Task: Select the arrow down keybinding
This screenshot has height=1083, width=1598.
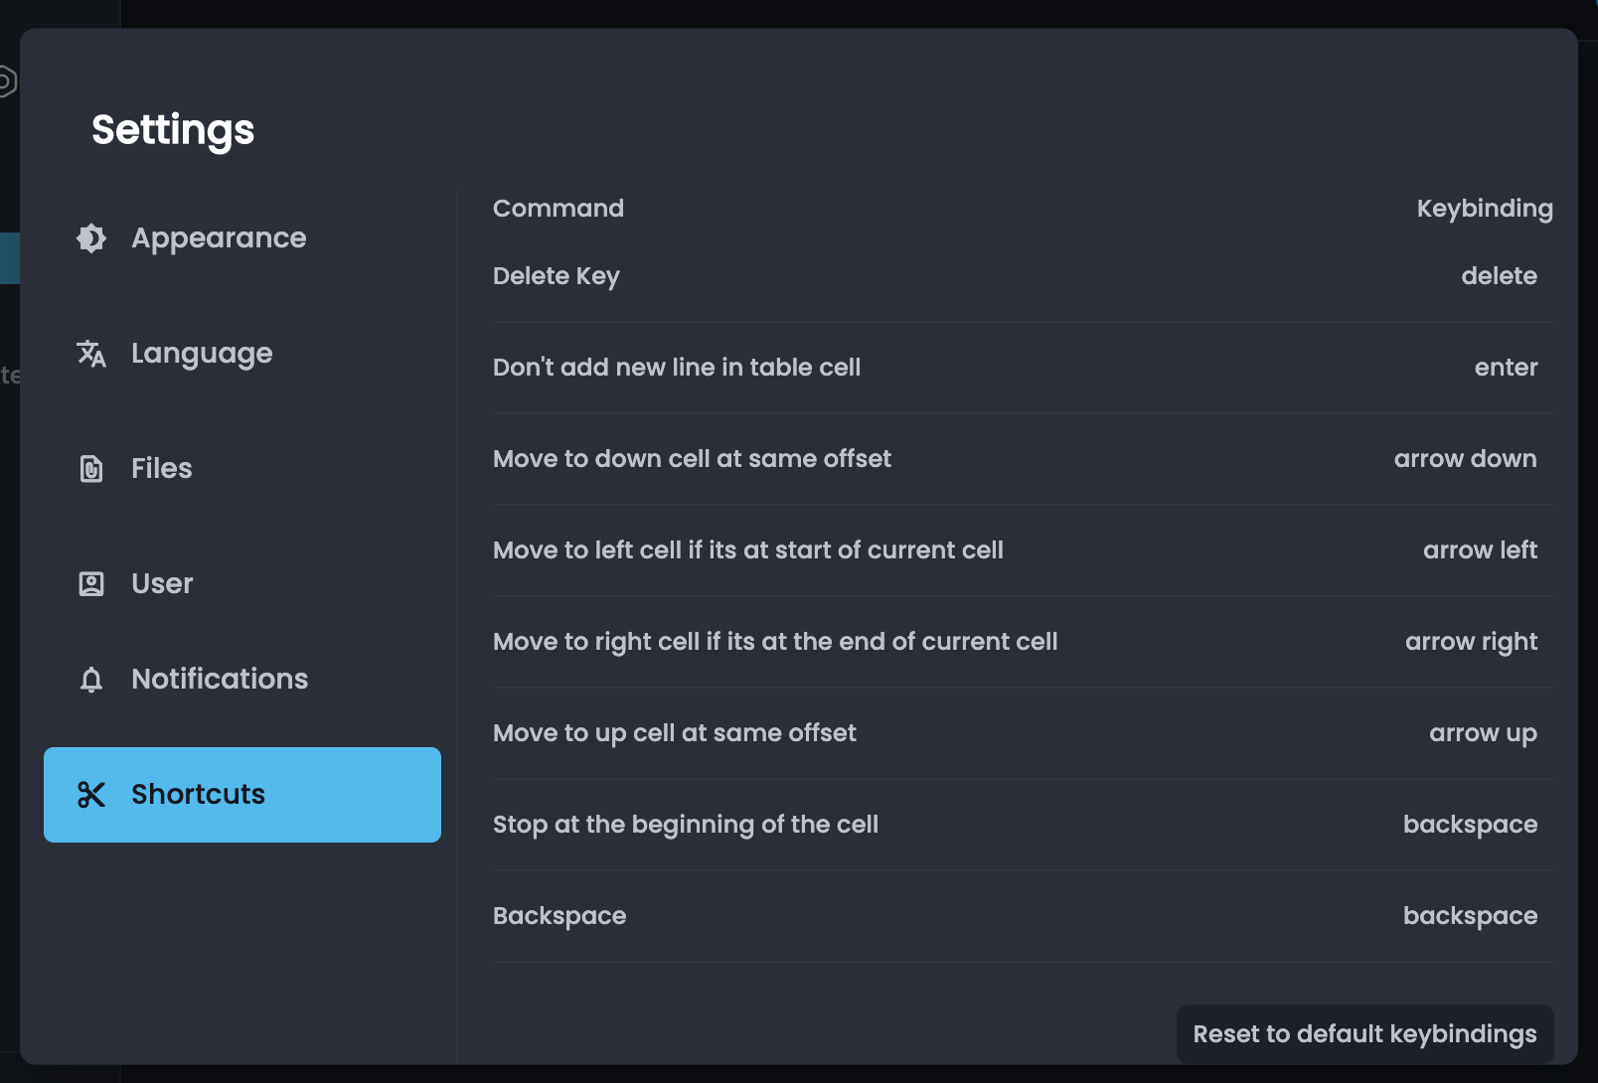Action: pos(1465,459)
